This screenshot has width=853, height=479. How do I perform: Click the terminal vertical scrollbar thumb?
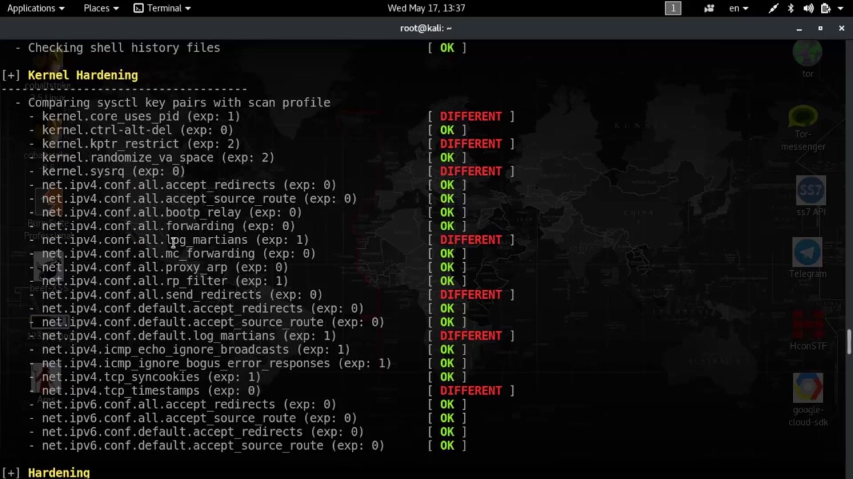point(849,341)
